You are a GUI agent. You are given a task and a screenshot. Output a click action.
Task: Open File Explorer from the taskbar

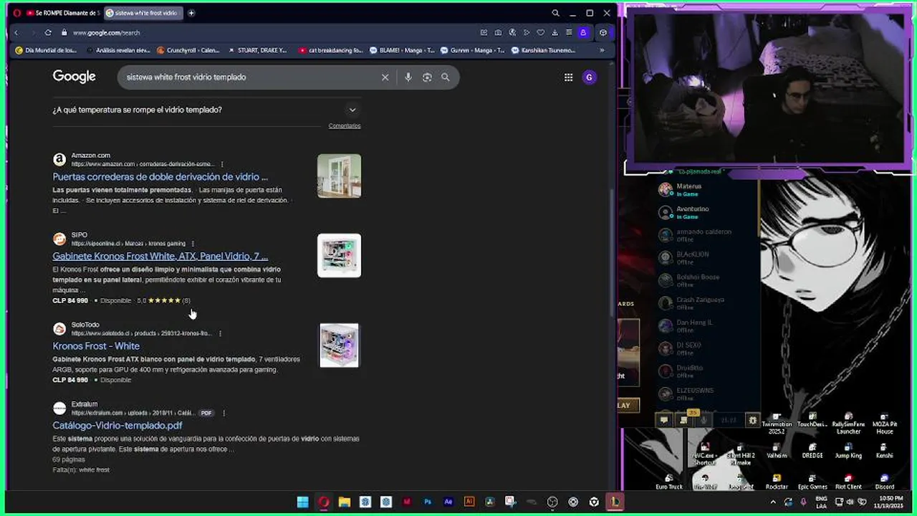[344, 502]
